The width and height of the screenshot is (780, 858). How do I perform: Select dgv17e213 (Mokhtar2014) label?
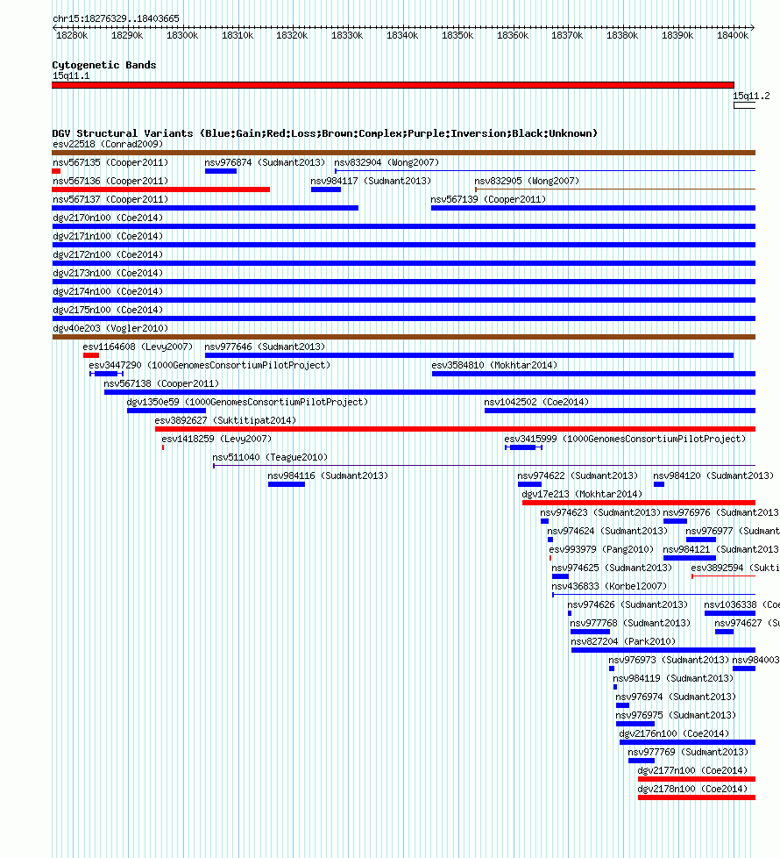(582, 494)
